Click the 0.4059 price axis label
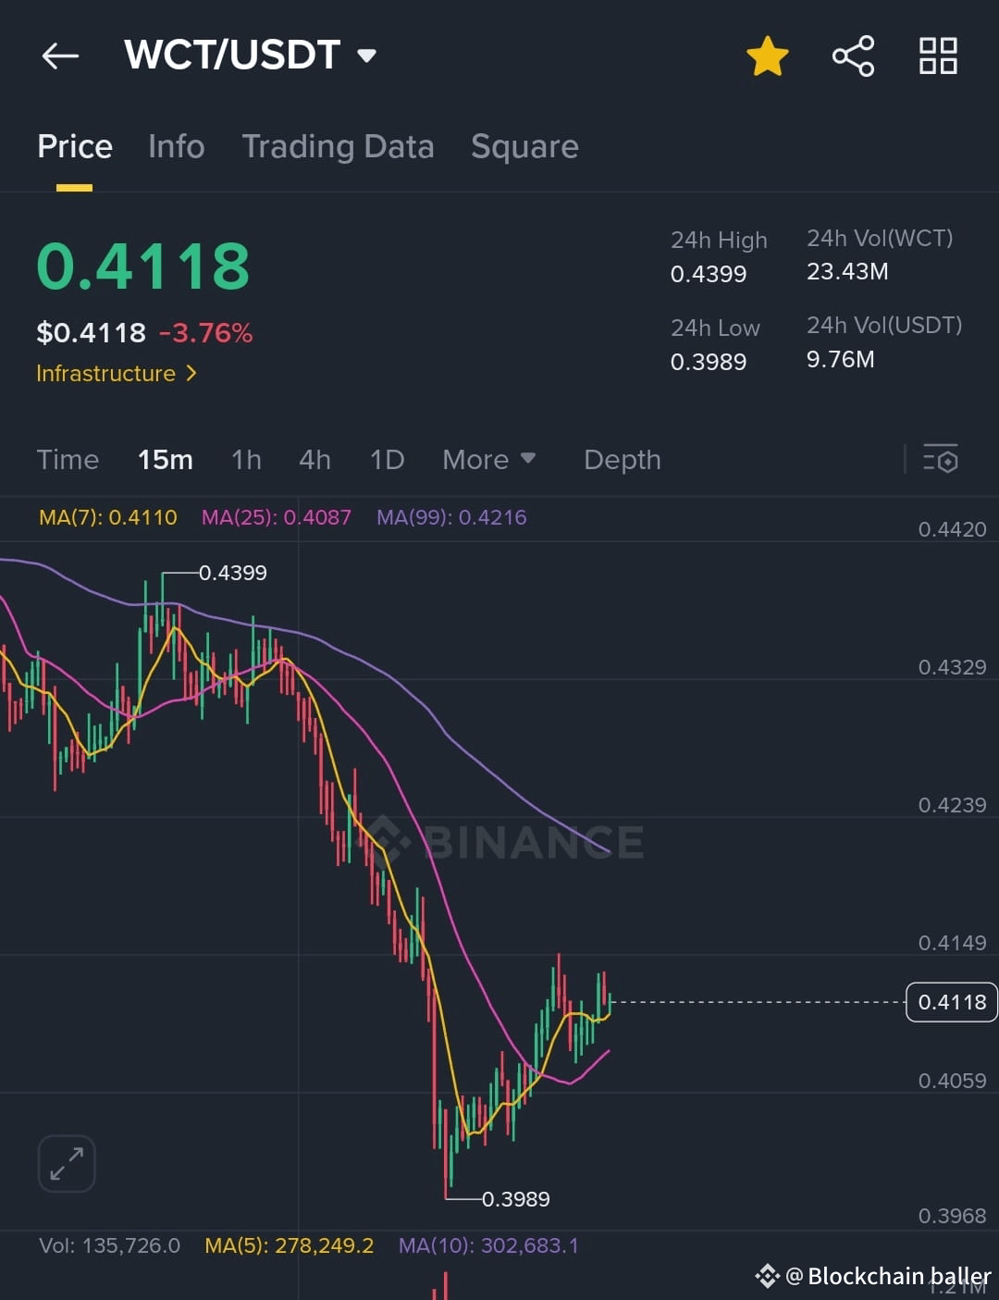The height and width of the screenshot is (1300, 999). pos(952,1081)
